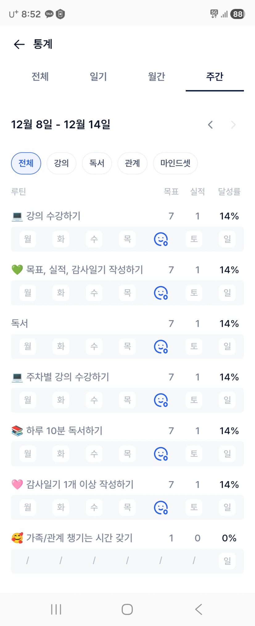Tap the KakaoTalk notification icon in status bar
Image resolution: width=255 pixels, height=626 pixels.
pos(49,14)
